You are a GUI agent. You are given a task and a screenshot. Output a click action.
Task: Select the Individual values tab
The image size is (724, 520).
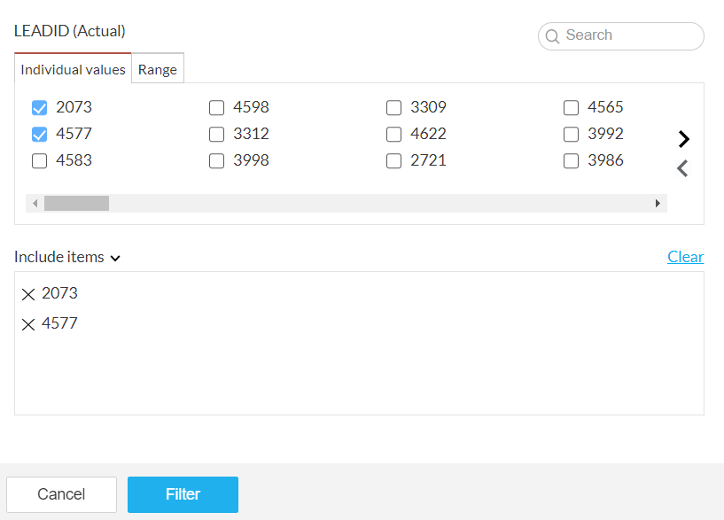(73, 70)
